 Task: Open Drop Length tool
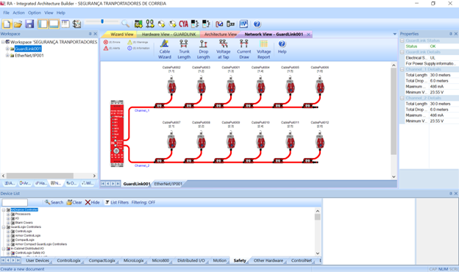(204, 49)
